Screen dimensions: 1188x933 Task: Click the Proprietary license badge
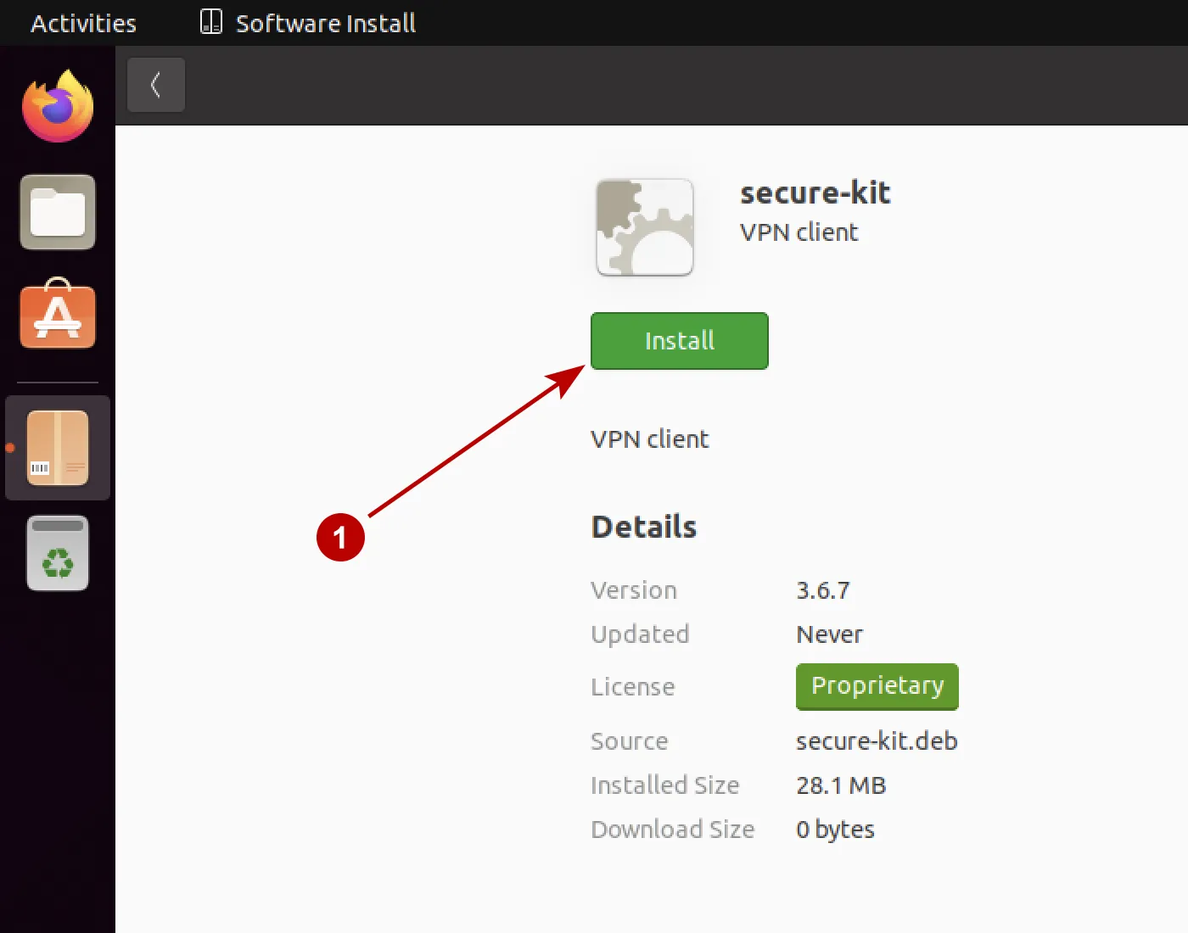click(x=877, y=686)
